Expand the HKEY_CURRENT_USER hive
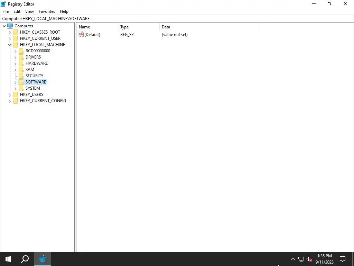 point(10,39)
